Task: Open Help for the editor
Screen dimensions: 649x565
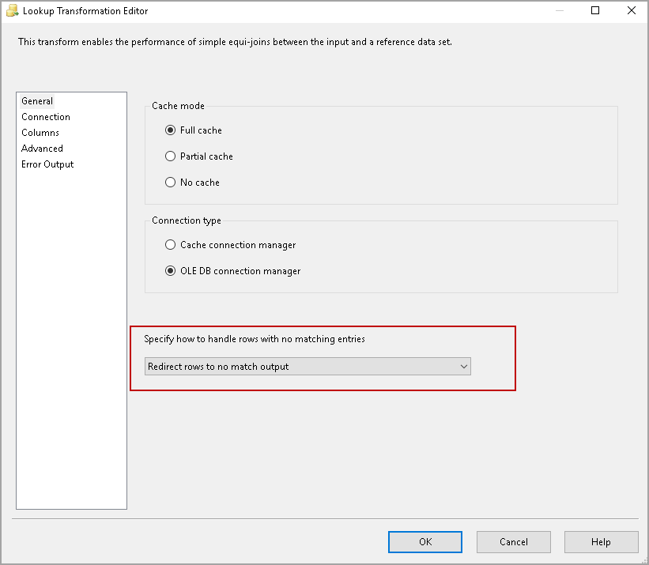Action: [601, 542]
